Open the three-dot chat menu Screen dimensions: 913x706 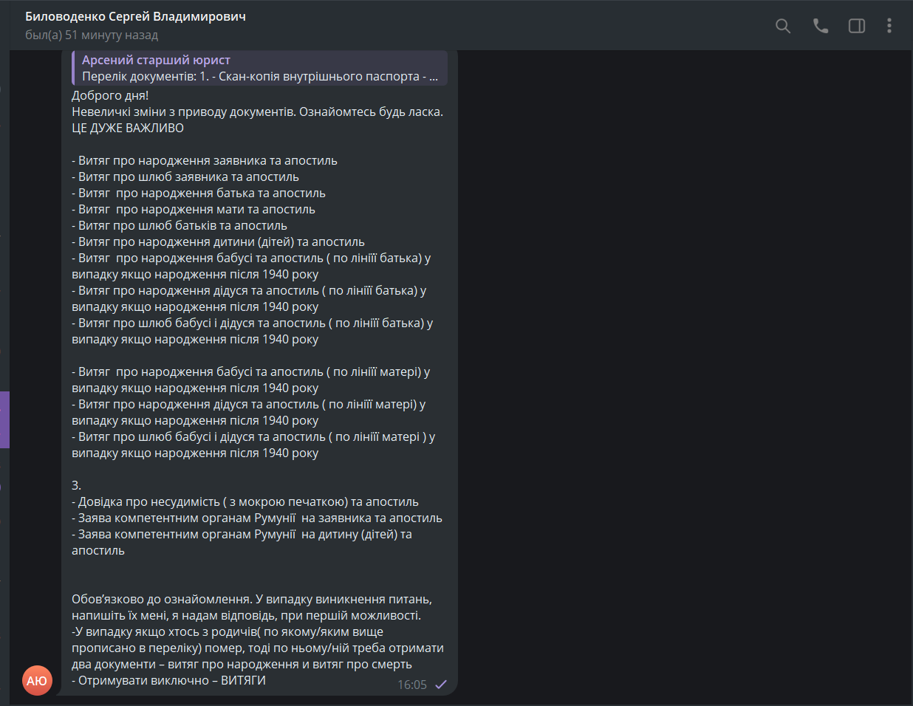click(x=889, y=27)
